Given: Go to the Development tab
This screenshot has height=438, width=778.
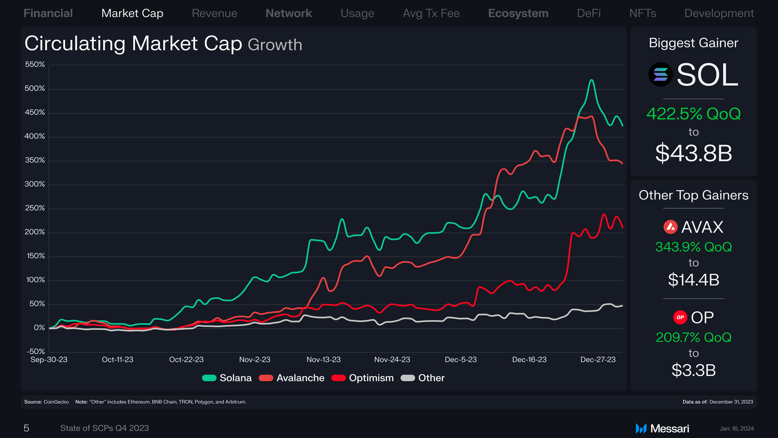Looking at the screenshot, I should (719, 14).
